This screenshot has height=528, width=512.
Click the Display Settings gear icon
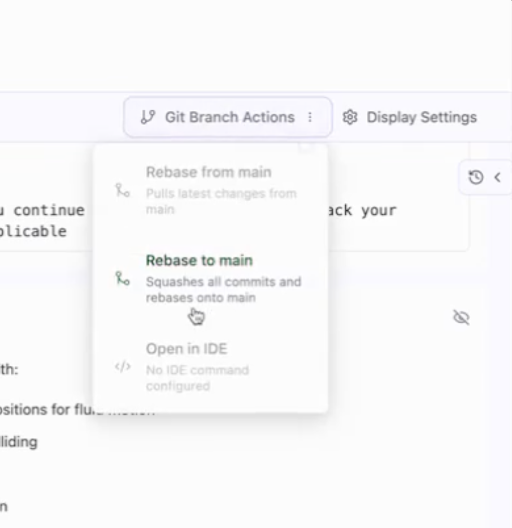[350, 117]
